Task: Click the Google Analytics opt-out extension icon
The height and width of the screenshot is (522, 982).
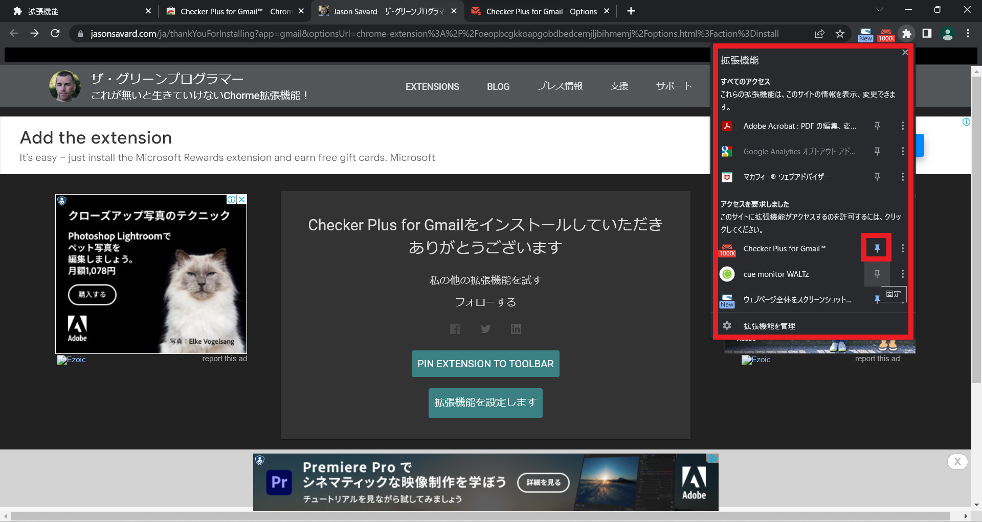Action: coord(727,151)
